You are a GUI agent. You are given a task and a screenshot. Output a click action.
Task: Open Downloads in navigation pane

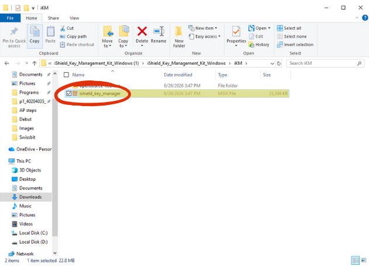[30, 197]
